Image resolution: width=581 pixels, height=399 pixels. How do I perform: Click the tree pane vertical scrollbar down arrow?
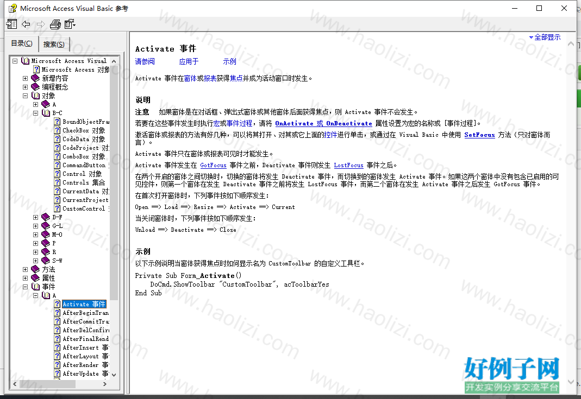click(x=114, y=375)
